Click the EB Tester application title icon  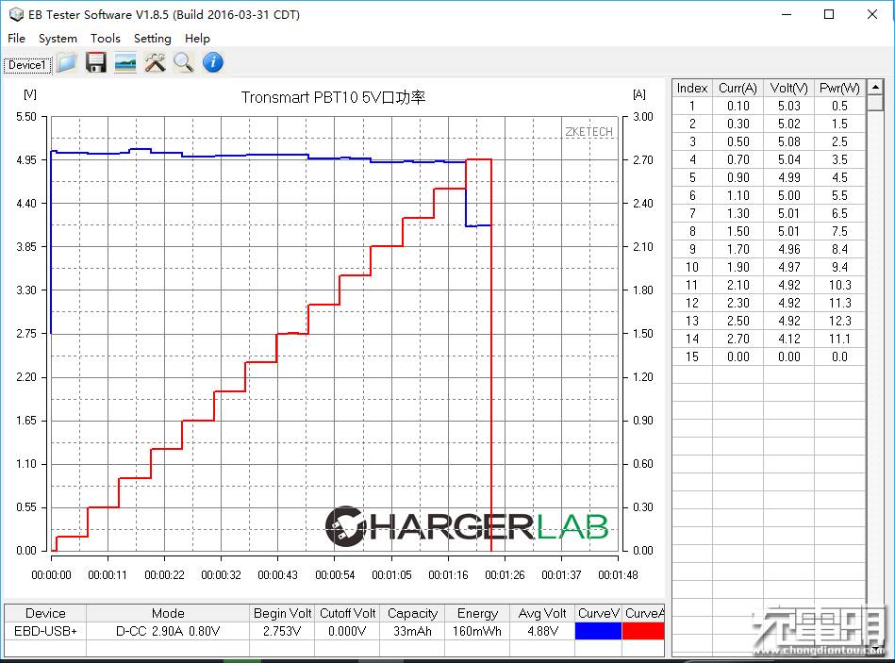click(x=16, y=15)
